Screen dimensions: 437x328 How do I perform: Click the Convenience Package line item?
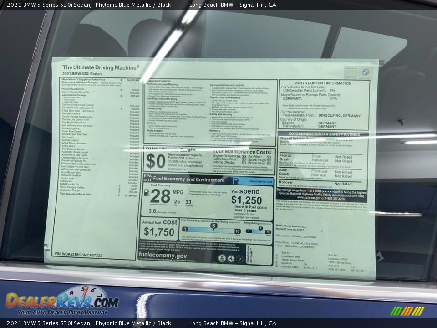tap(100, 95)
